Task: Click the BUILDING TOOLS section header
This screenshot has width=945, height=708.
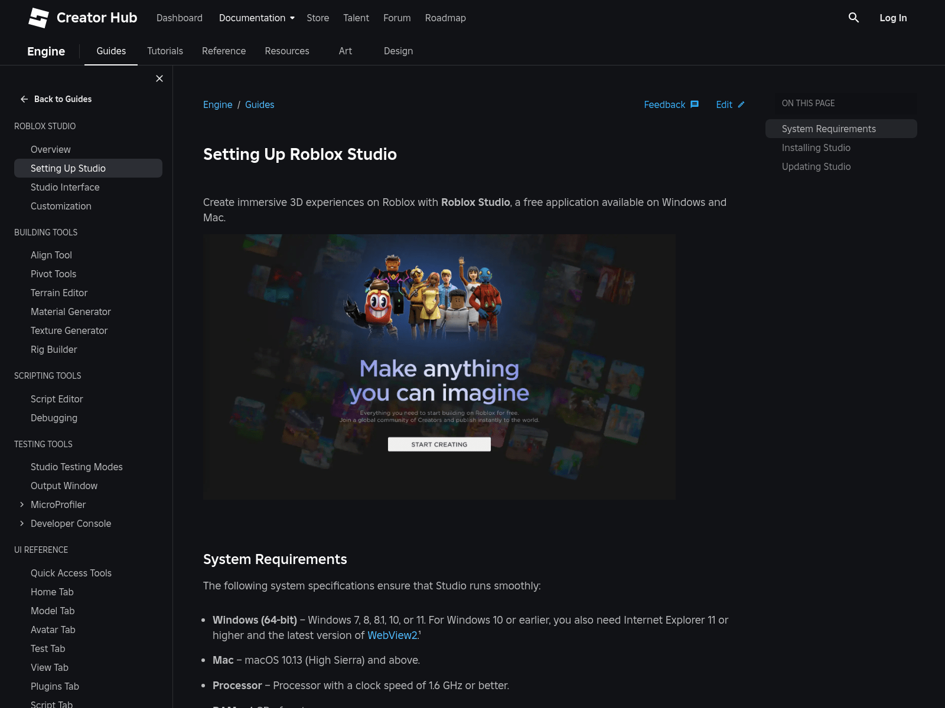Action: click(46, 232)
